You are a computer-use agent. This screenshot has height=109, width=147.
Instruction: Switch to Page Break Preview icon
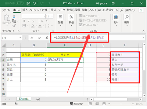104,104
